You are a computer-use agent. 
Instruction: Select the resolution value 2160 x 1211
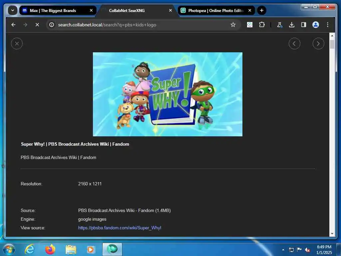(x=90, y=184)
